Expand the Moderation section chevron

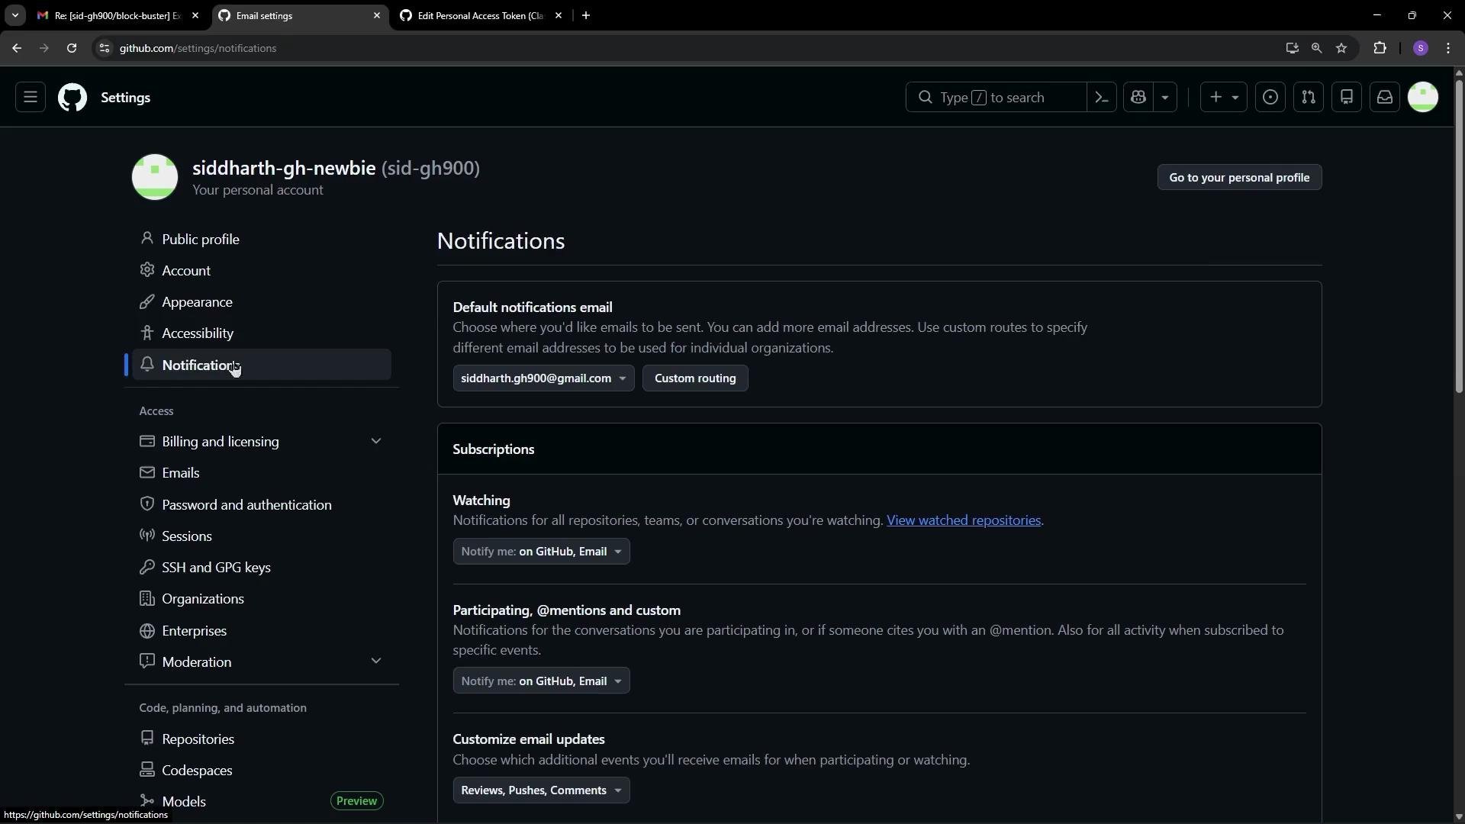pyautogui.click(x=375, y=661)
